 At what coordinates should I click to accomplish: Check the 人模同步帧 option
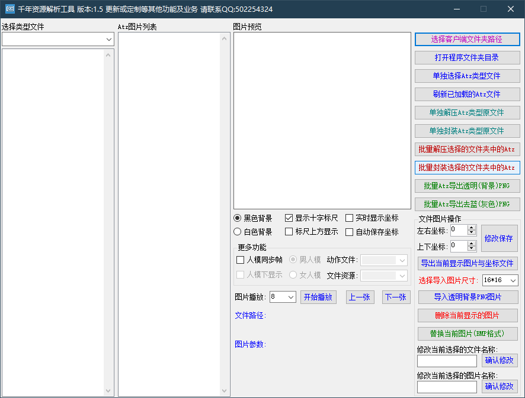pyautogui.click(x=241, y=260)
